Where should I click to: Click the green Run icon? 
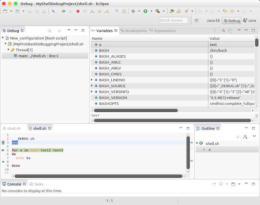pos(145,11)
